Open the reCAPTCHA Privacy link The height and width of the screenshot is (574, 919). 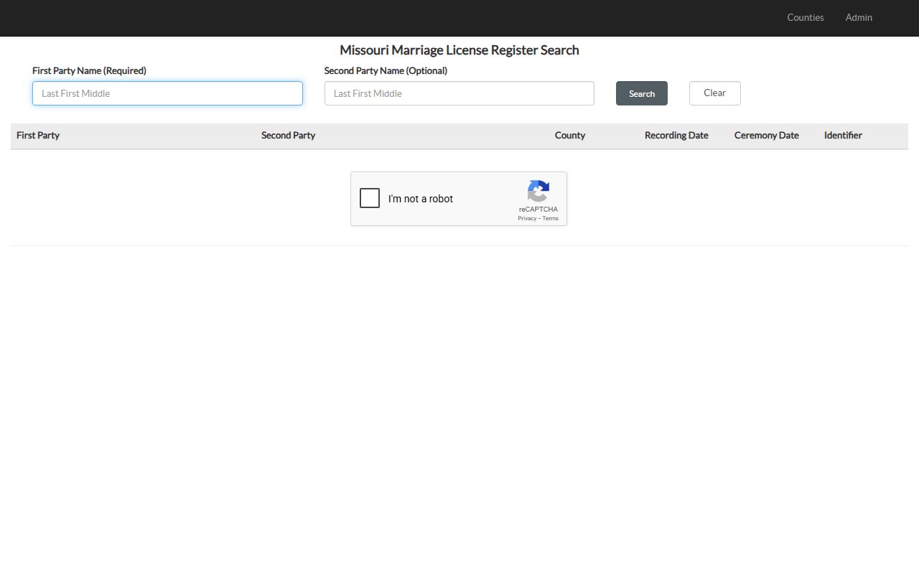pyautogui.click(x=527, y=218)
